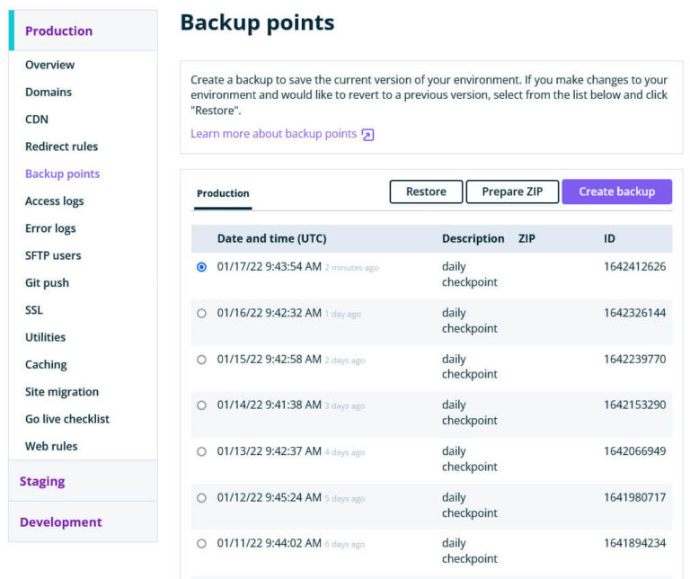
Task: Click the Create backup button
Action: point(616,192)
